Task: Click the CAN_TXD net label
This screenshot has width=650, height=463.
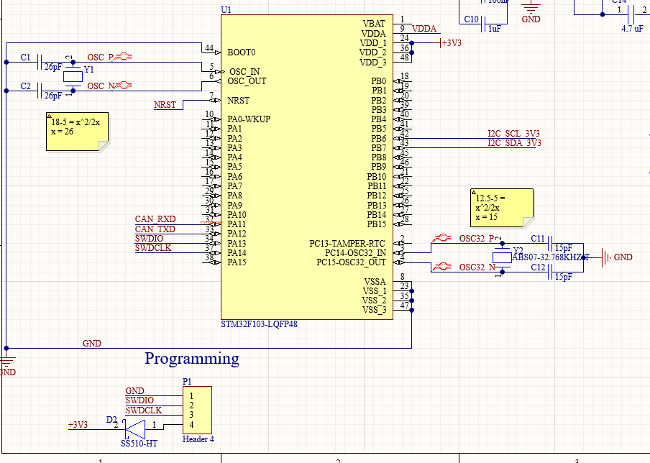Action: pos(155,229)
